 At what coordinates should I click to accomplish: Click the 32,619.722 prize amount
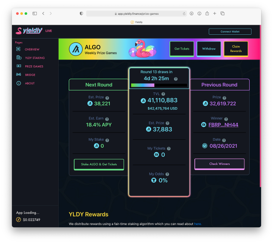tap(223, 104)
